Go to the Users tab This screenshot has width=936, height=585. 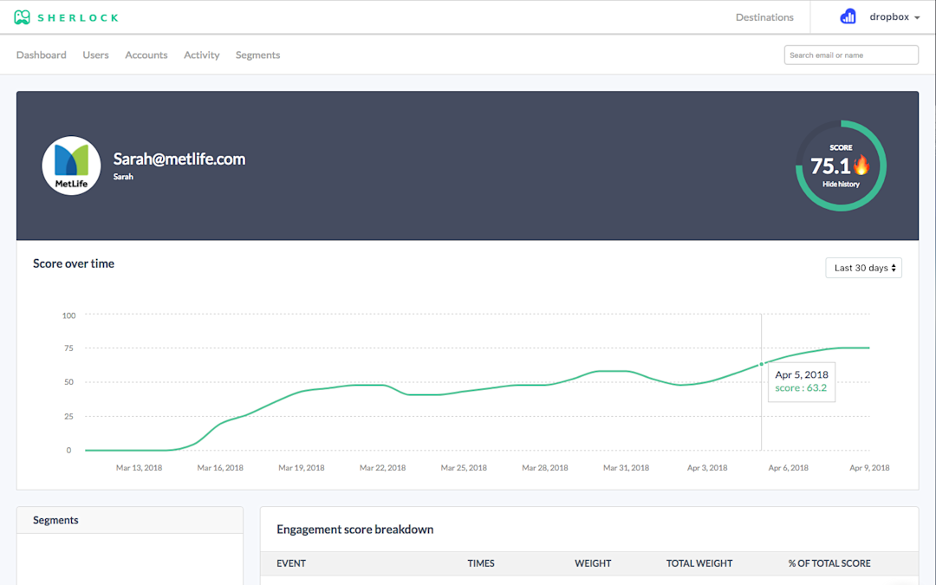[x=95, y=55]
